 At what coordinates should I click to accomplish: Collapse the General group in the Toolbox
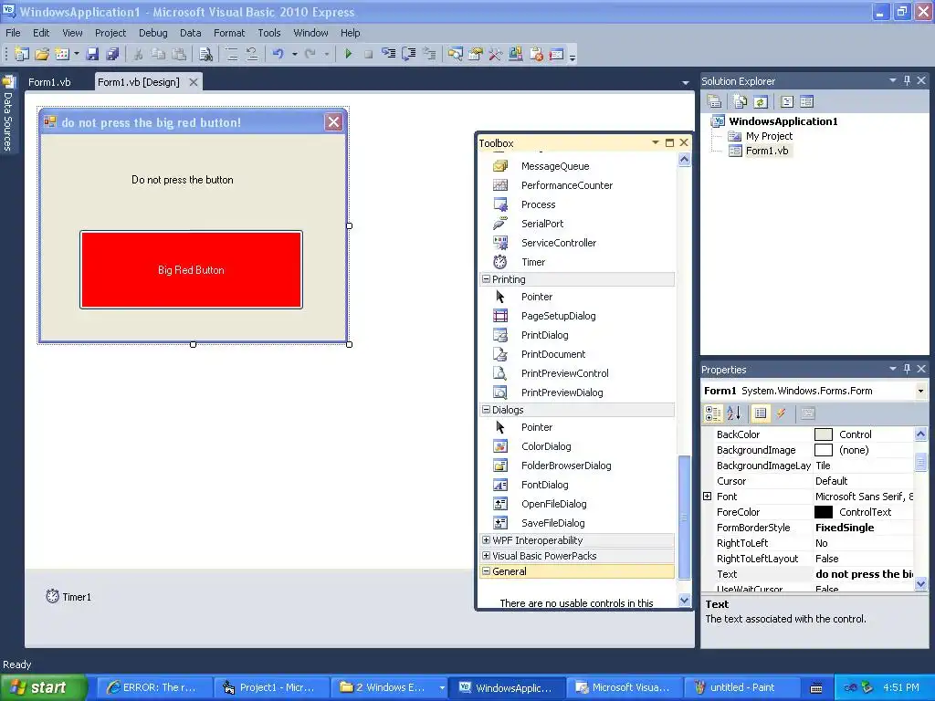(x=486, y=571)
